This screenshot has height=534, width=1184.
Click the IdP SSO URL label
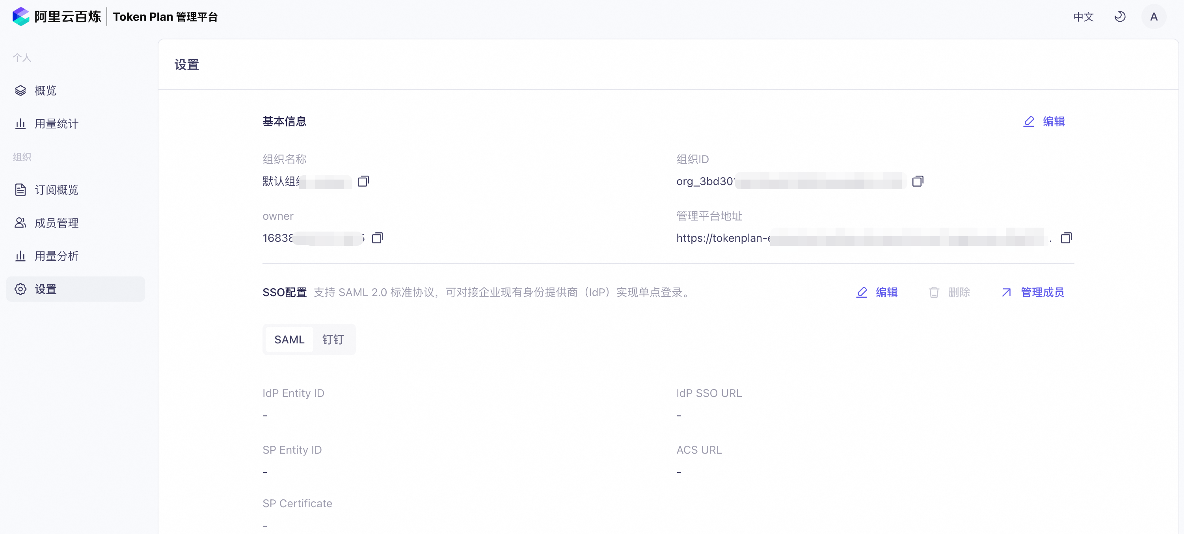(709, 393)
